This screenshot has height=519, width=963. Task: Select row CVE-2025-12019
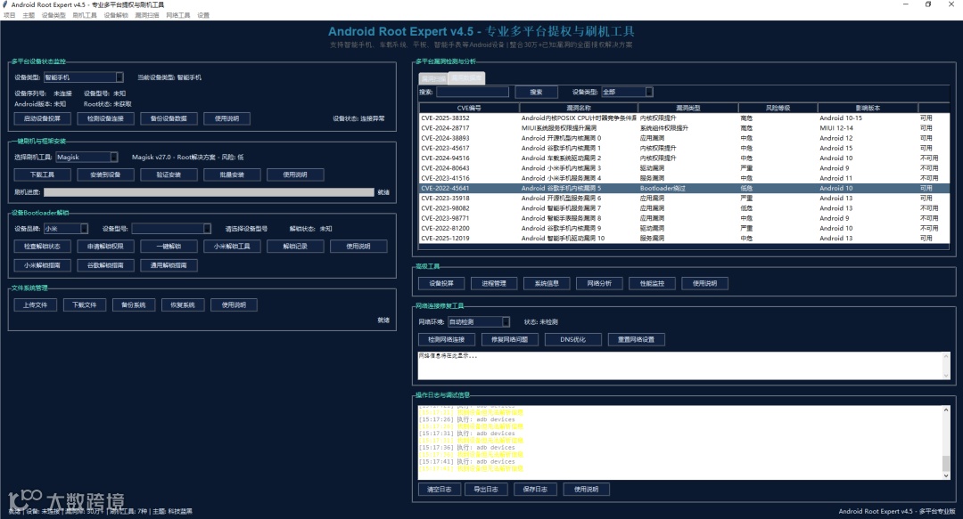[684, 238]
